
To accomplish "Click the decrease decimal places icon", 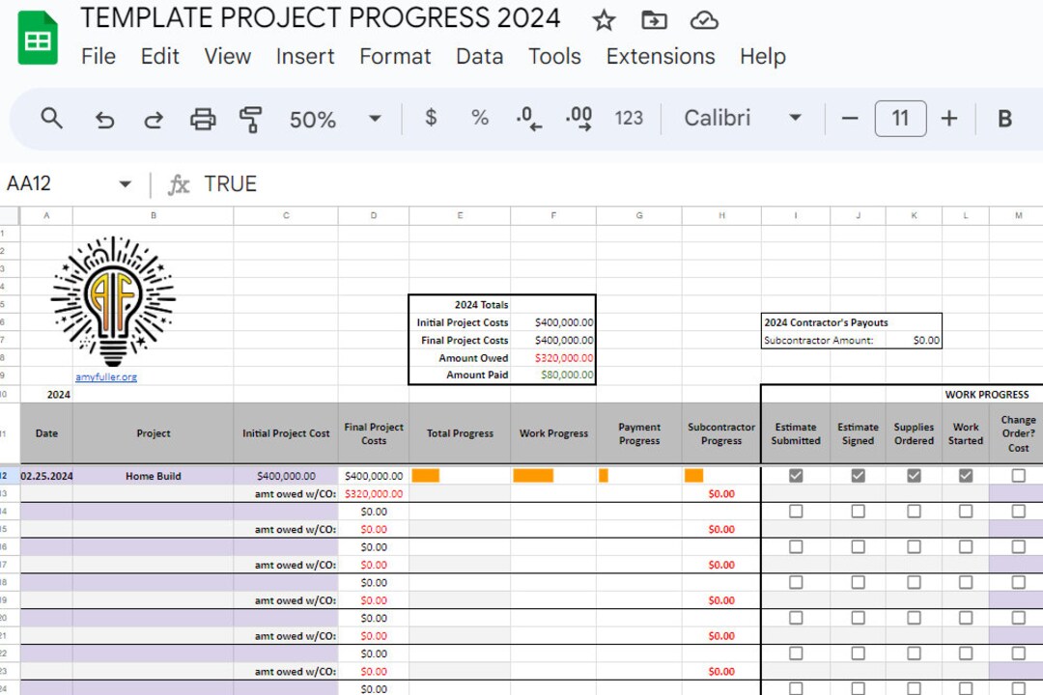I will coord(527,119).
